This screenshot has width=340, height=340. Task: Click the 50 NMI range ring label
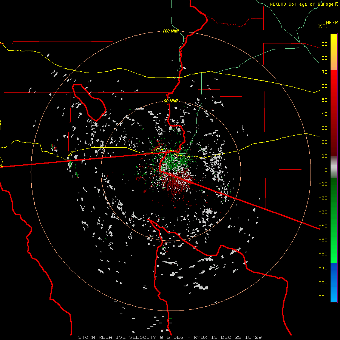tap(171, 101)
